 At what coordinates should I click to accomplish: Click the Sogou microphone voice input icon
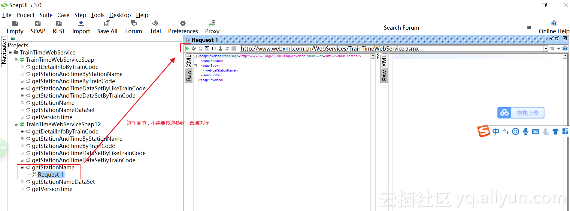[x=526, y=131]
